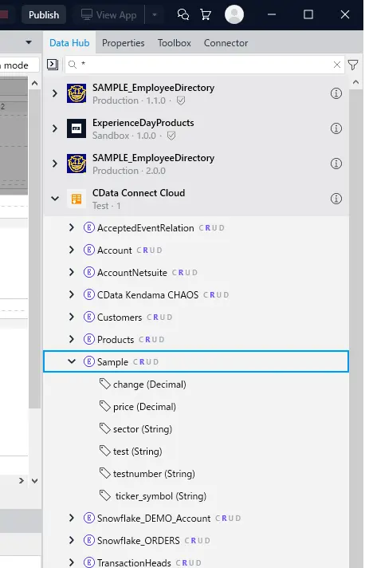Viewport: 365px width, 568px height.
Task: Show info for CData Connect Cloud
Action: pyautogui.click(x=336, y=199)
